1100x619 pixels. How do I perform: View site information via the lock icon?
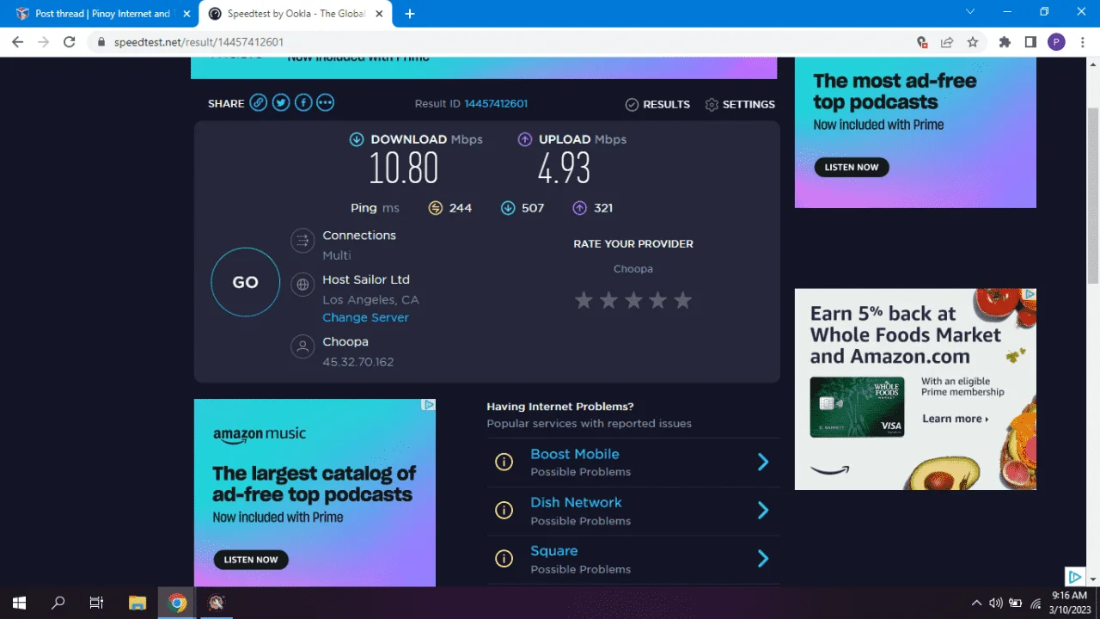pyautogui.click(x=101, y=42)
